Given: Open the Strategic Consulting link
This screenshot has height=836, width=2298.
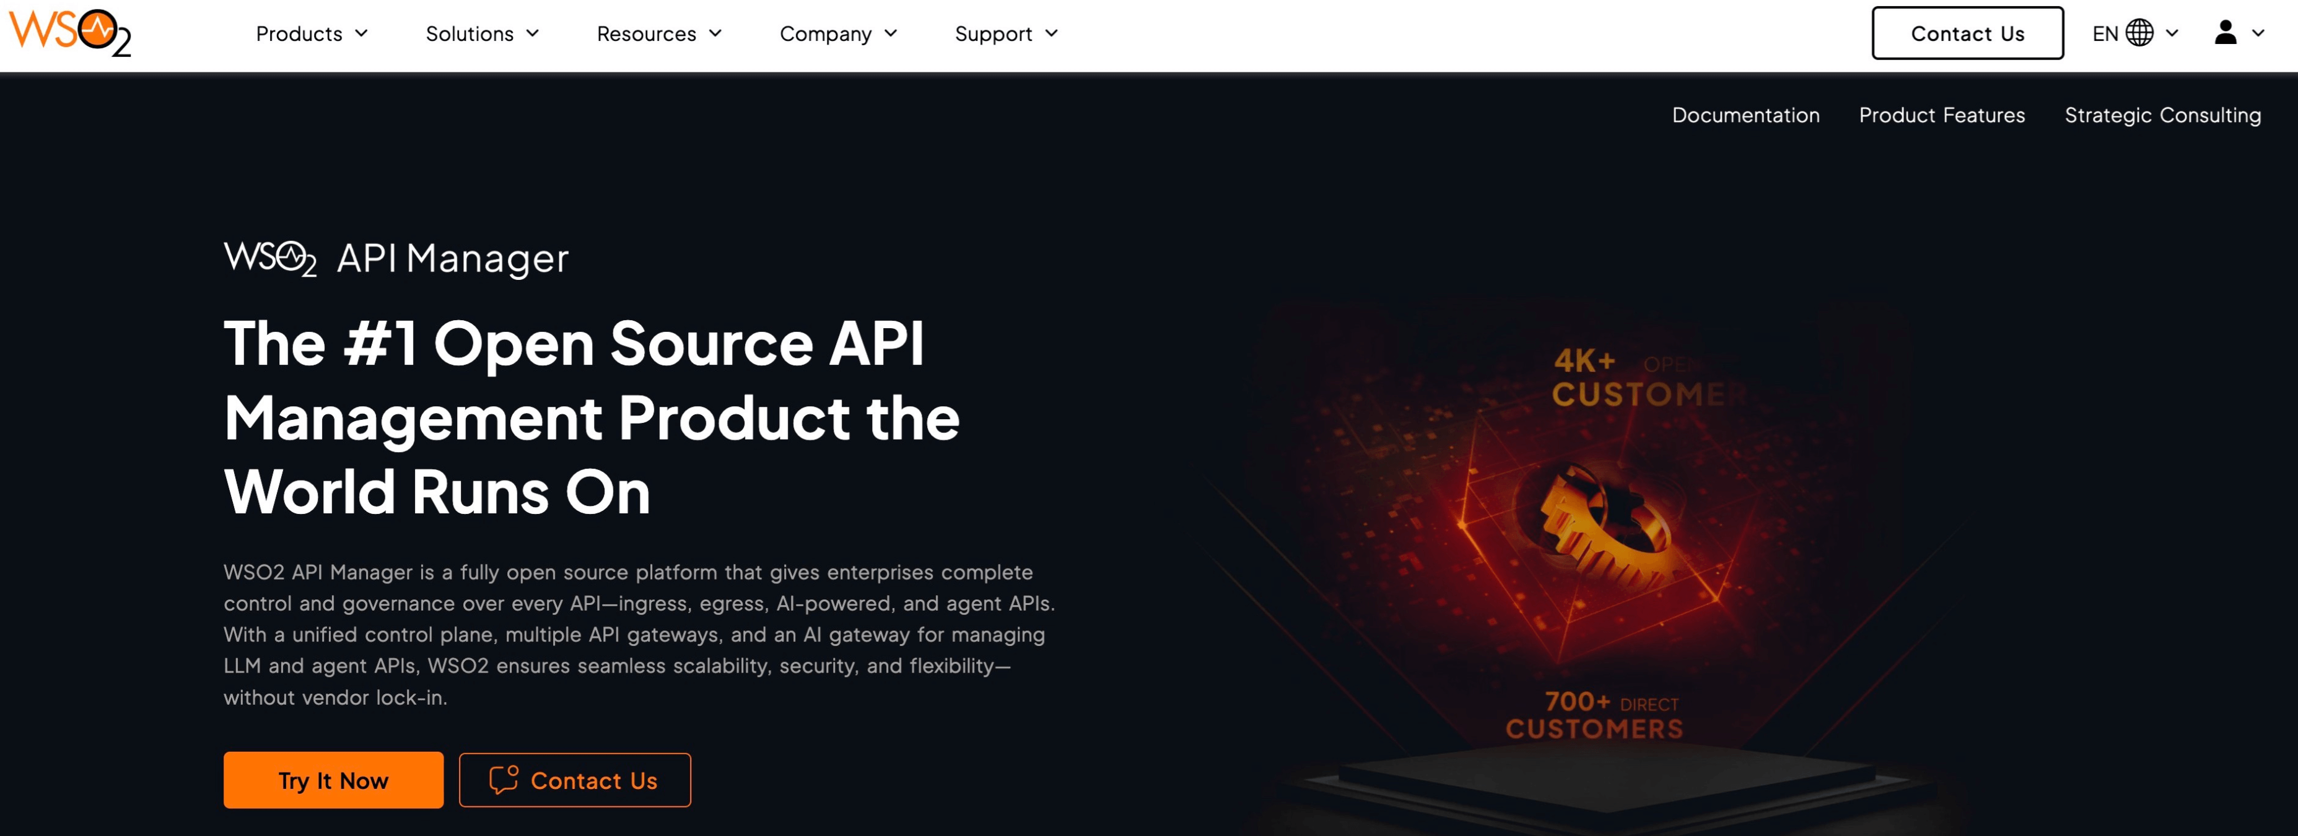Looking at the screenshot, I should [x=2162, y=115].
